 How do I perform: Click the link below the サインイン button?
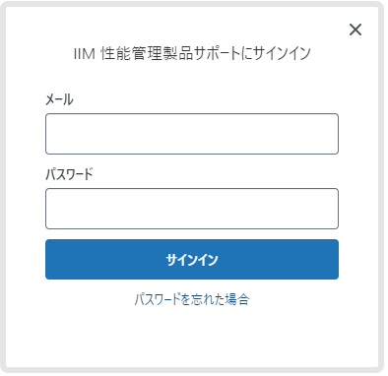tap(192, 299)
